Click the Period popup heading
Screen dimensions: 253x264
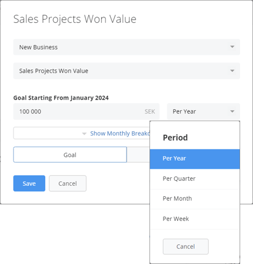[175, 138]
